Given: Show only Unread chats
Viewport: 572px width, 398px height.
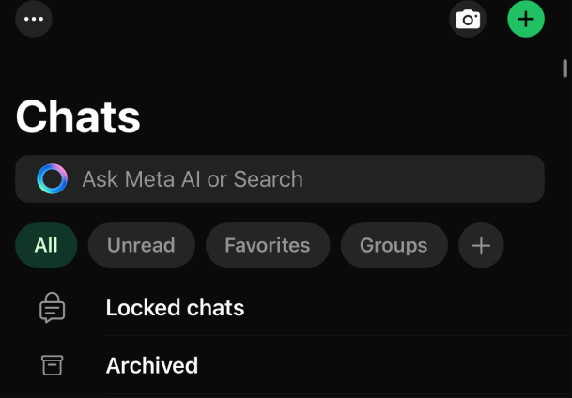Looking at the screenshot, I should [x=141, y=246].
